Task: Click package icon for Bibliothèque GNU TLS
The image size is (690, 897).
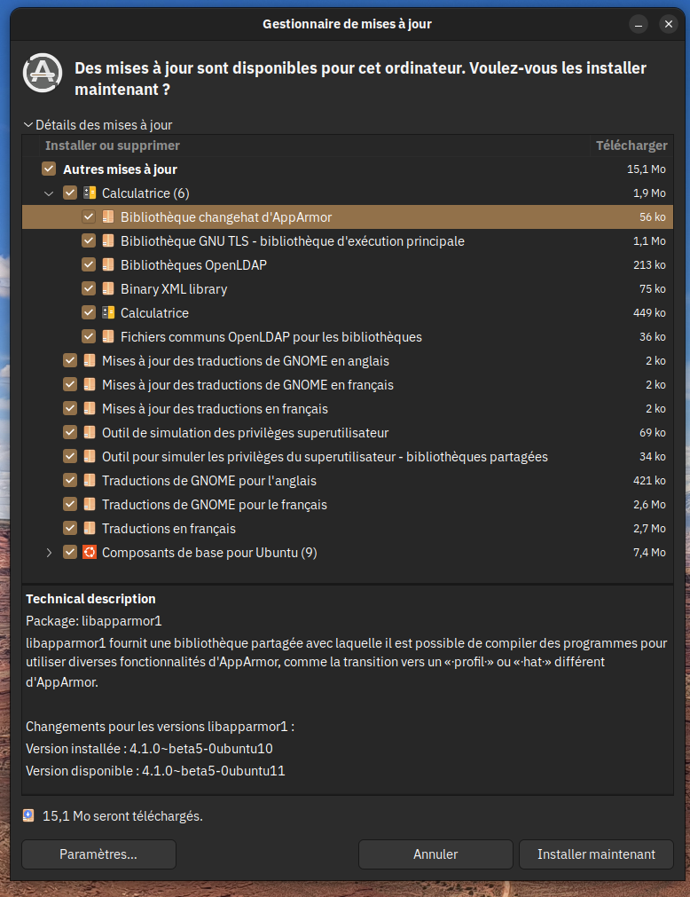Action: coord(107,241)
